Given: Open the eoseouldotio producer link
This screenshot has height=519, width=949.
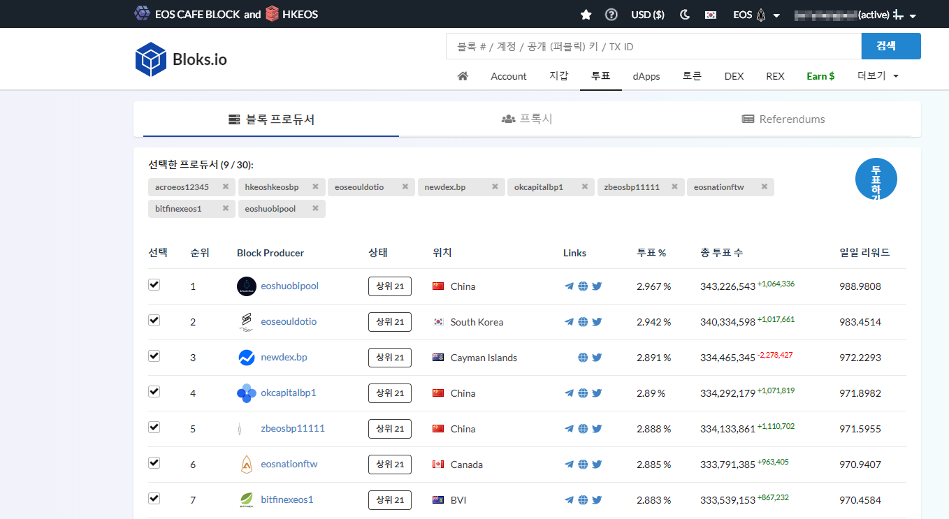Looking at the screenshot, I should click(289, 322).
